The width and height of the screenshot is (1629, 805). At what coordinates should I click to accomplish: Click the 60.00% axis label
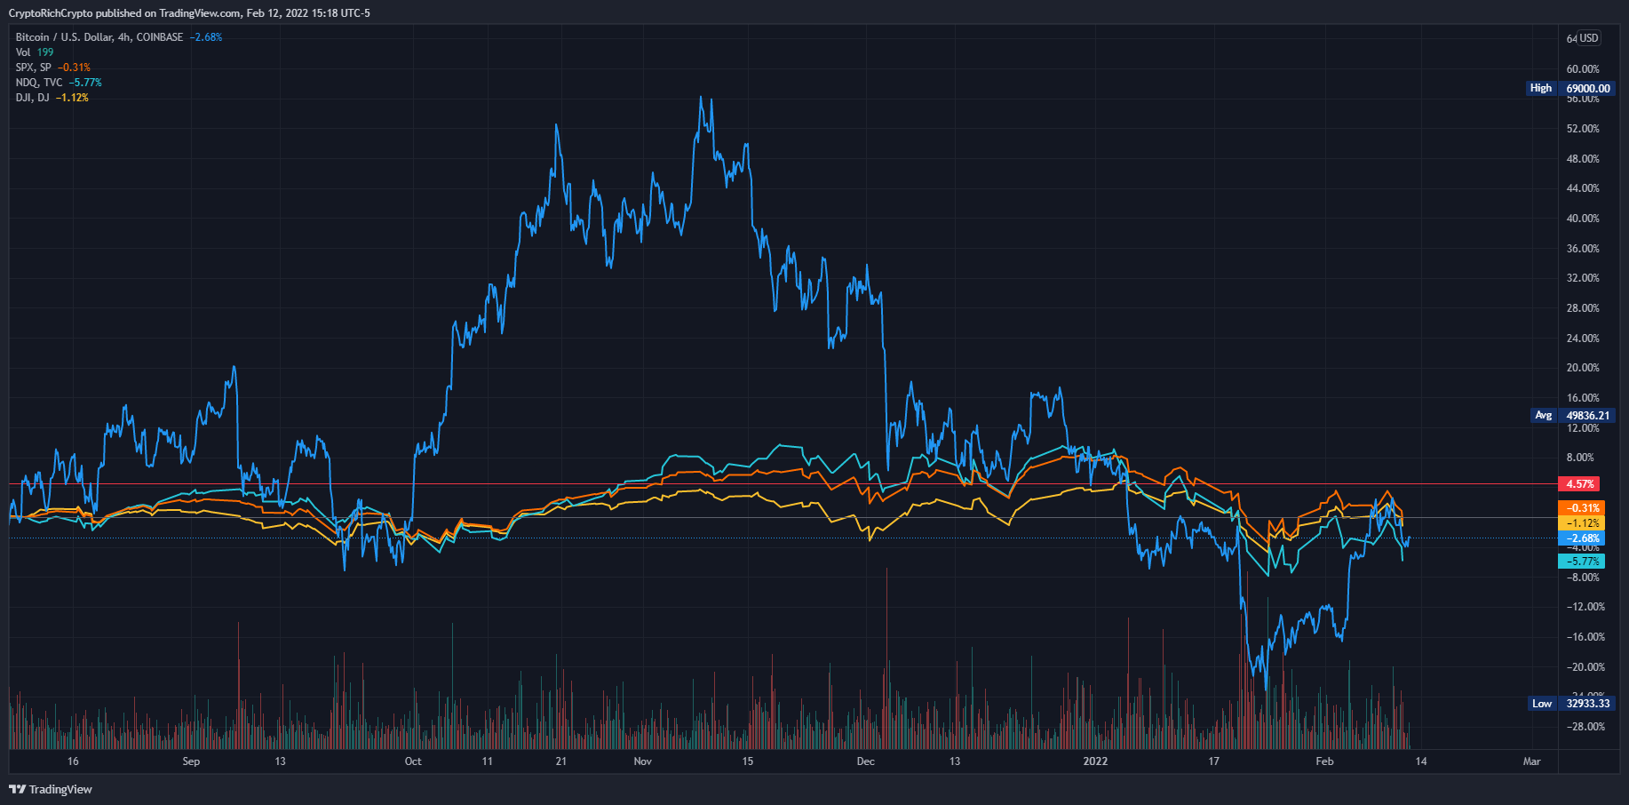pyautogui.click(x=1583, y=69)
